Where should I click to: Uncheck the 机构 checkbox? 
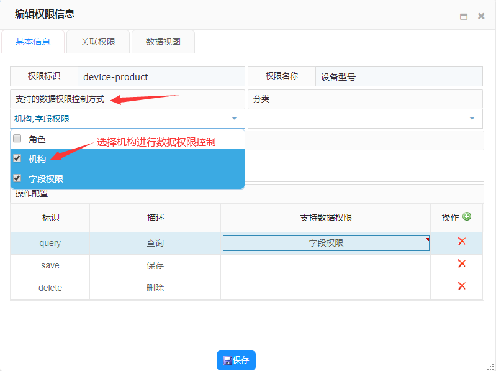[17, 158]
